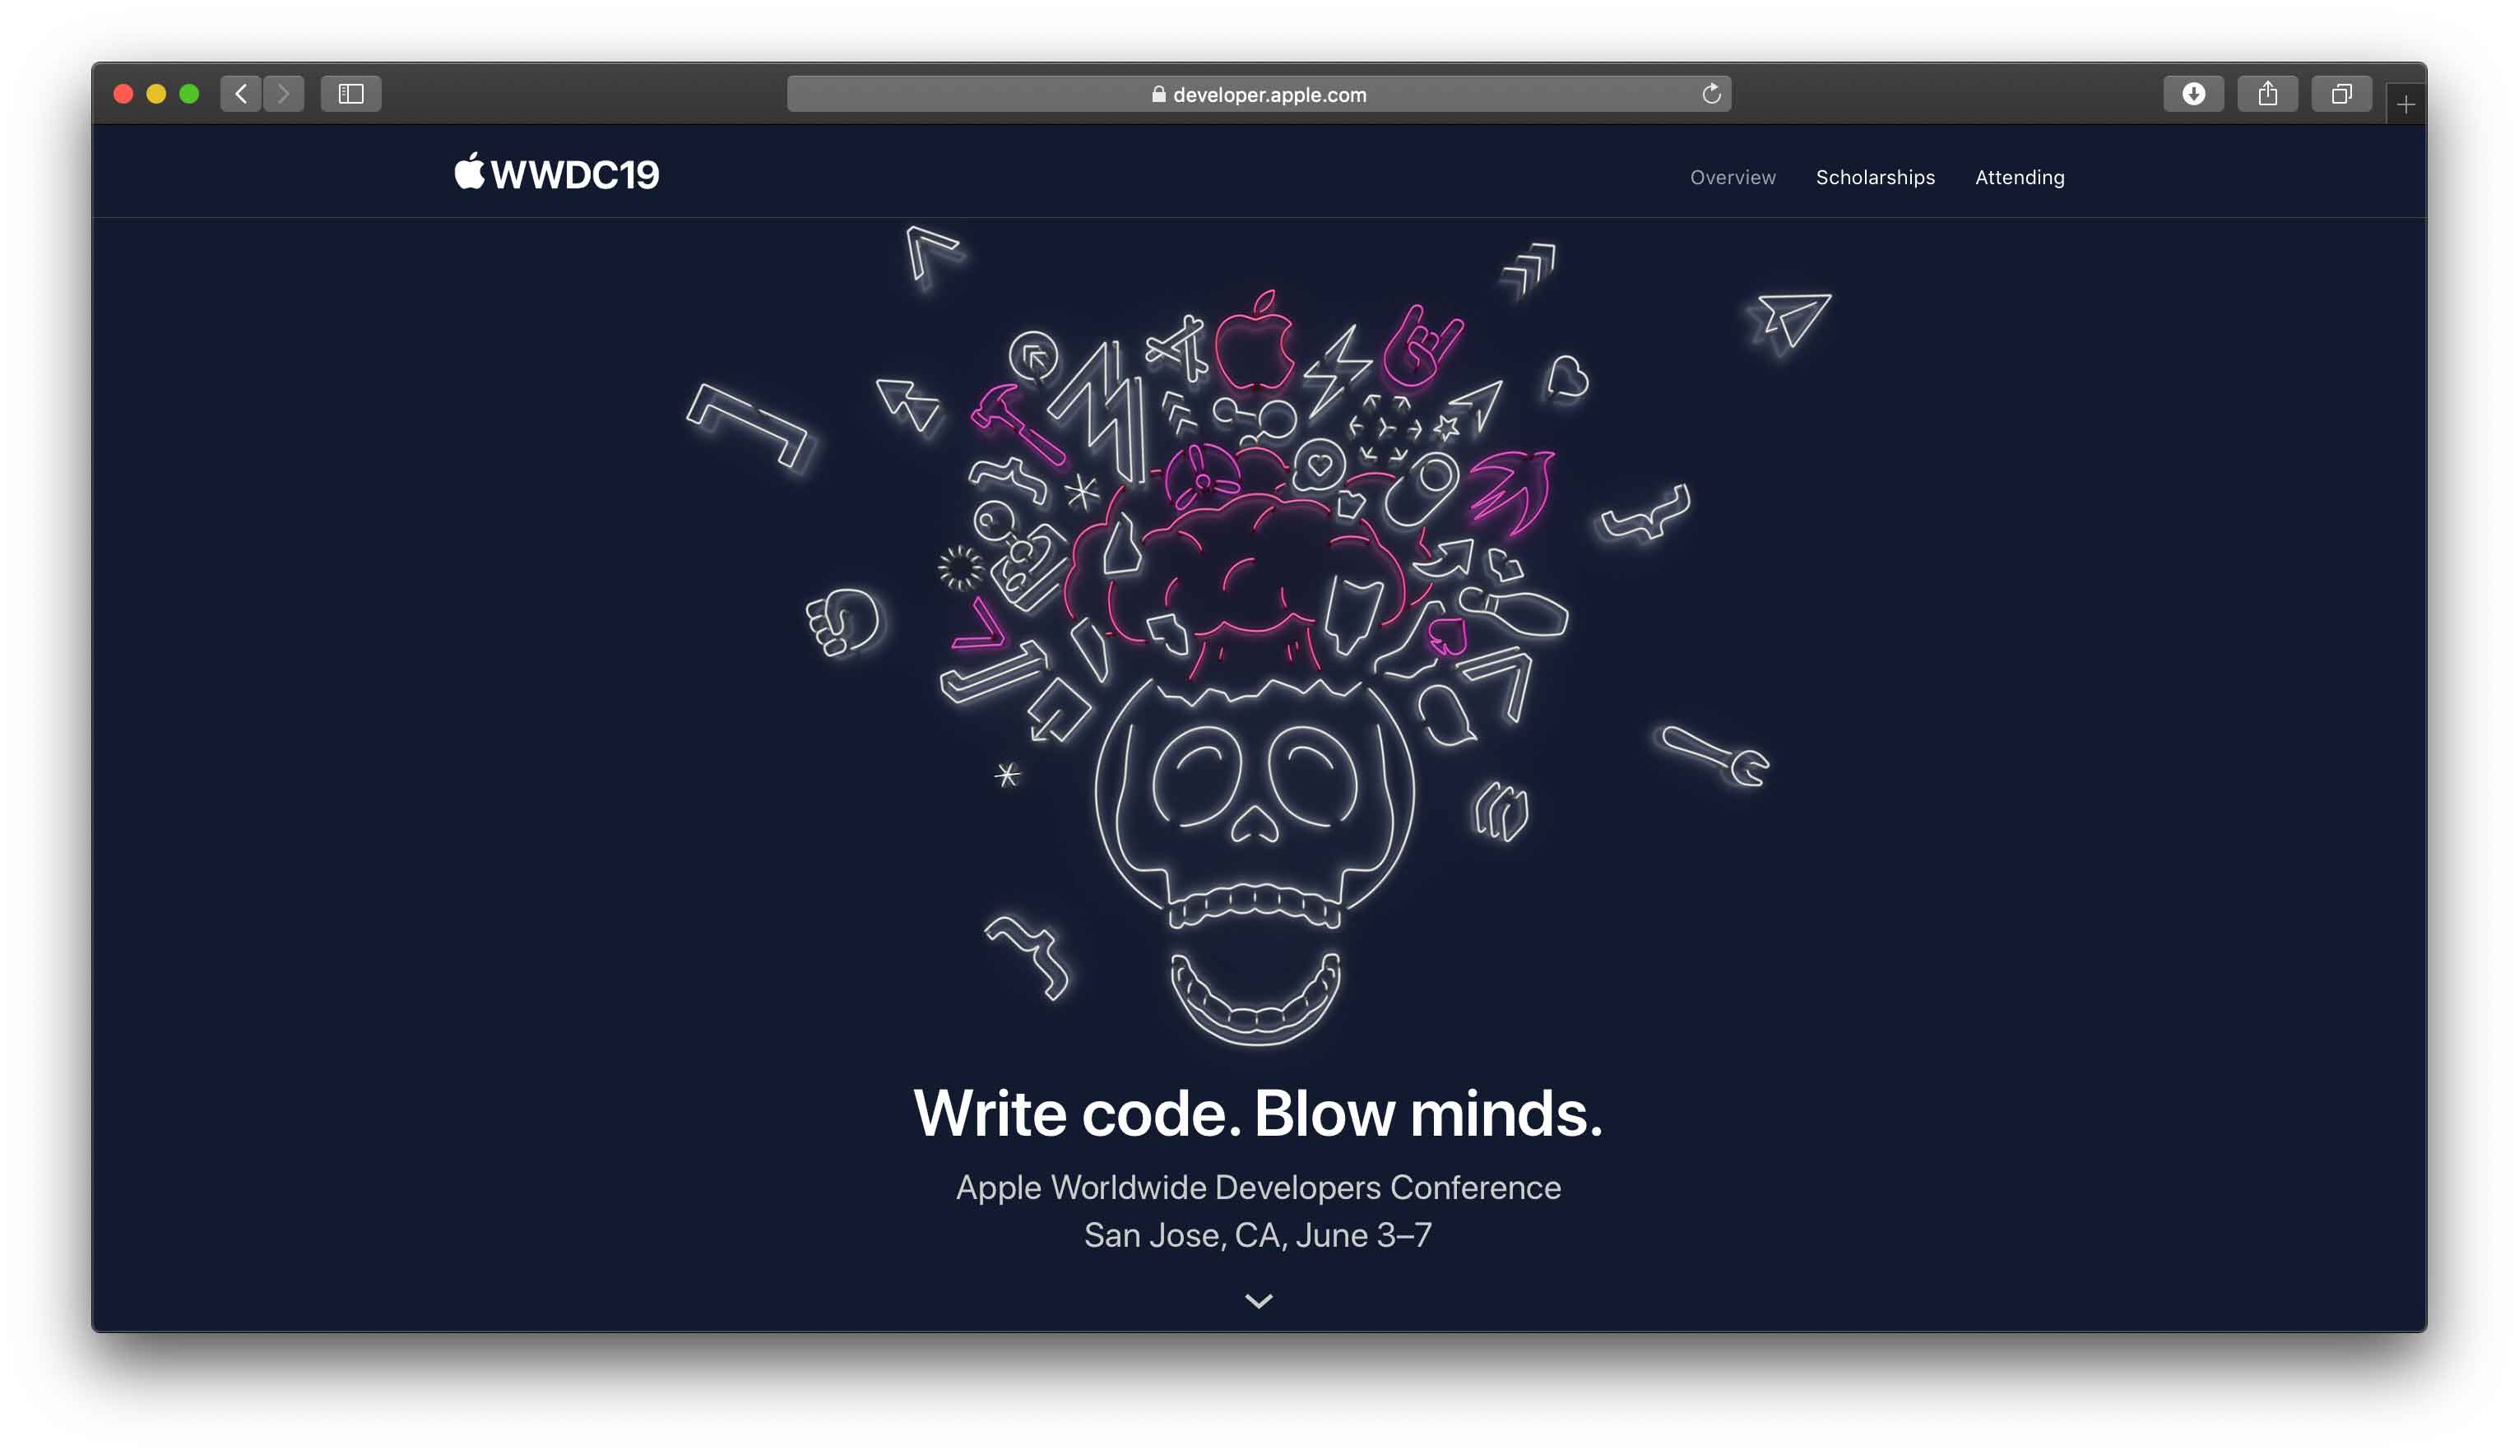
Task: Minimize window with yellow button
Action: (x=155, y=94)
